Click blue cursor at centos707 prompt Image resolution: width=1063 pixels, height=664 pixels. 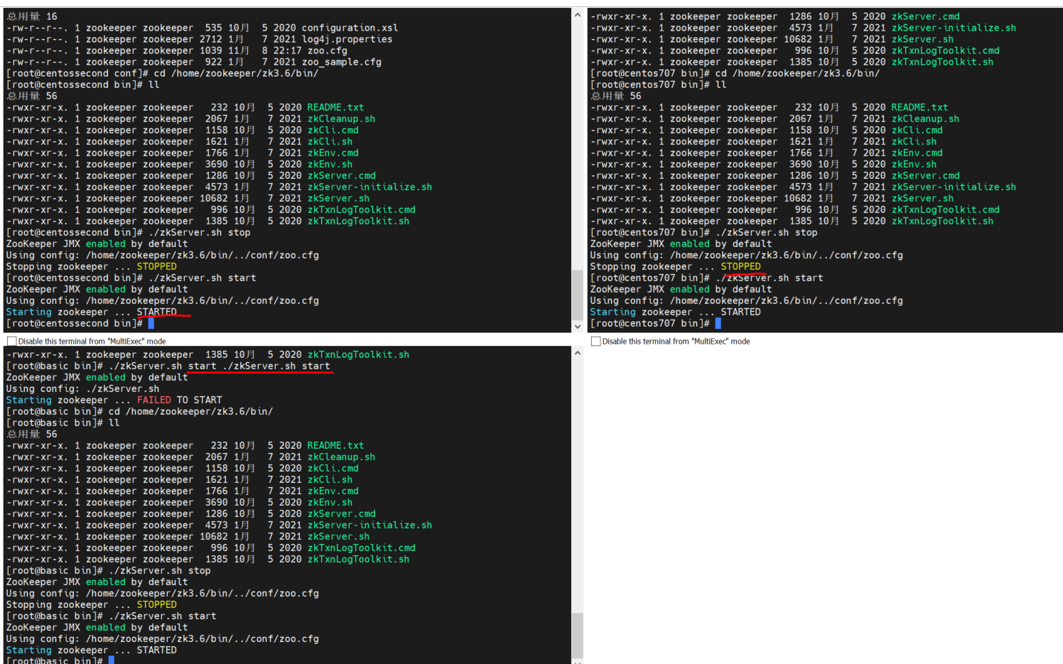click(718, 323)
